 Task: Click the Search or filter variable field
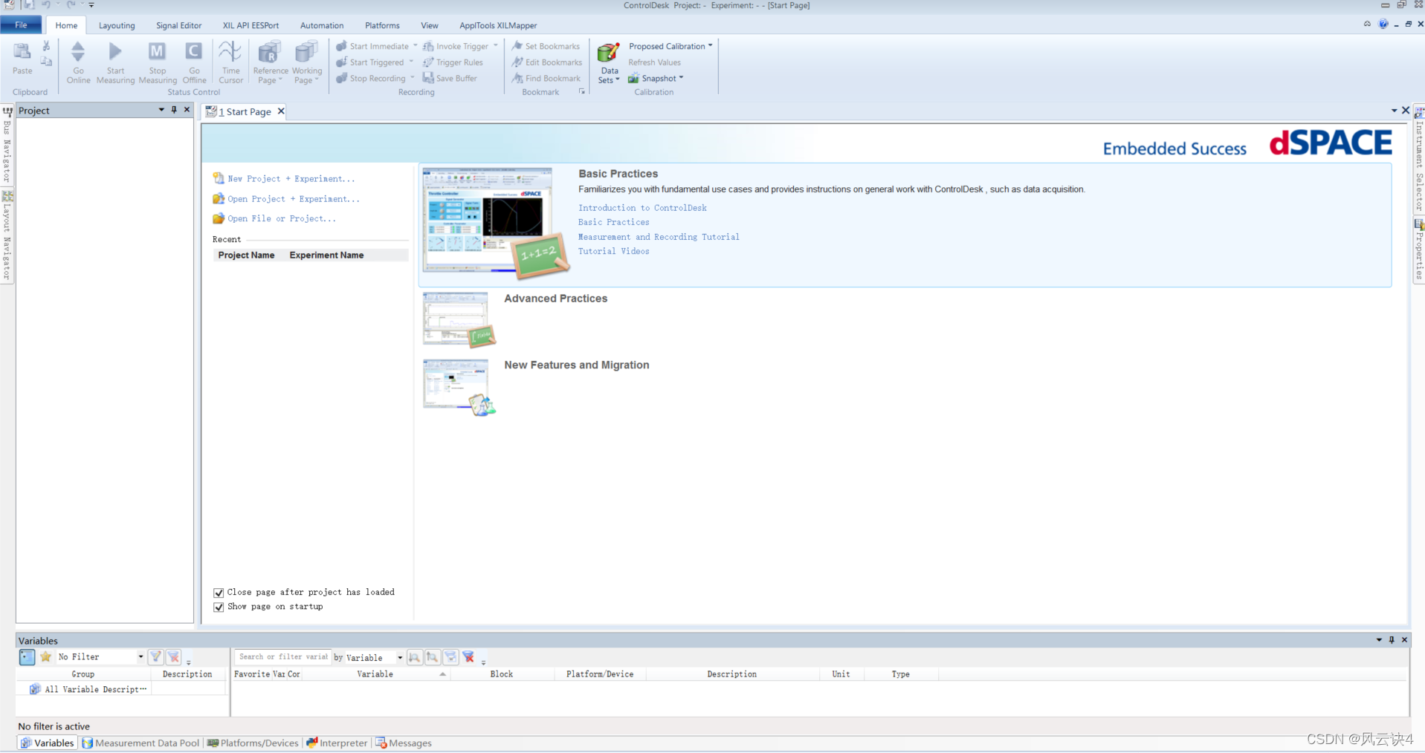click(282, 657)
